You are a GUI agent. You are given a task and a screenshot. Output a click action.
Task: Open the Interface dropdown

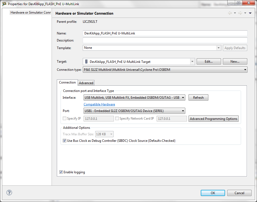pyautogui.click(x=134, y=98)
